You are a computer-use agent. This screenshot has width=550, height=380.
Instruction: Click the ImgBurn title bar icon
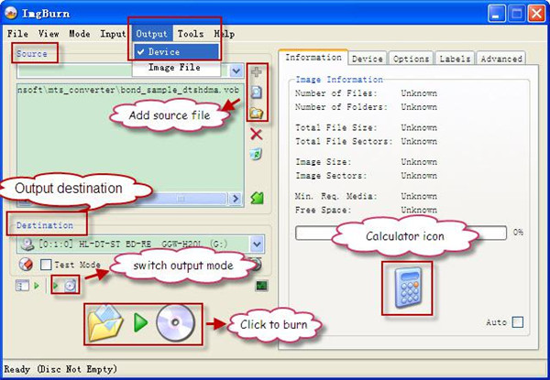[x=11, y=13]
